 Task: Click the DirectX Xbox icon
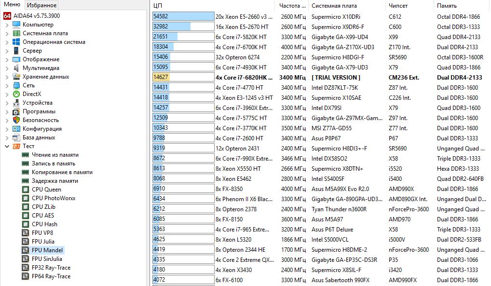(16, 94)
